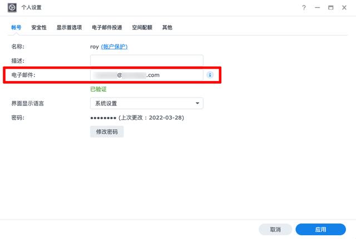Open help with the question mark icon
356x239 pixels.
point(304,8)
